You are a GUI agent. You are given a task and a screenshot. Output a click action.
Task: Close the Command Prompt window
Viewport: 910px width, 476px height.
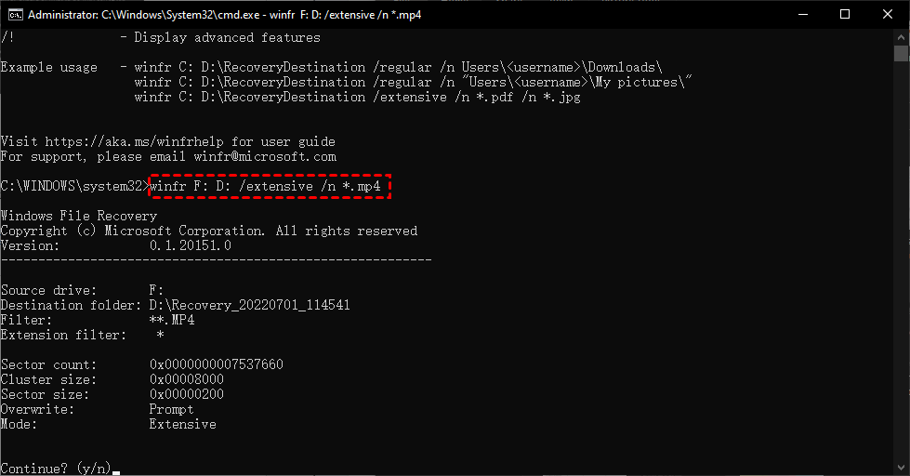pyautogui.click(x=888, y=15)
